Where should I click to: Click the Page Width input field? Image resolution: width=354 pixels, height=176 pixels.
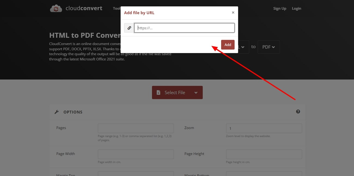pos(136,154)
